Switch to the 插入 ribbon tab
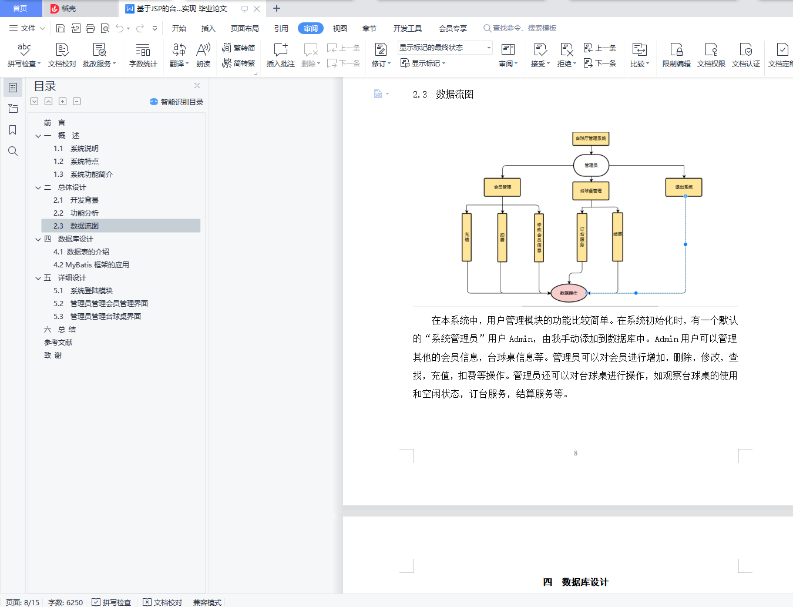793x607 pixels. tap(209, 28)
